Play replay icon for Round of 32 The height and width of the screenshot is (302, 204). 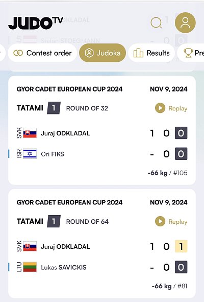tap(160, 108)
